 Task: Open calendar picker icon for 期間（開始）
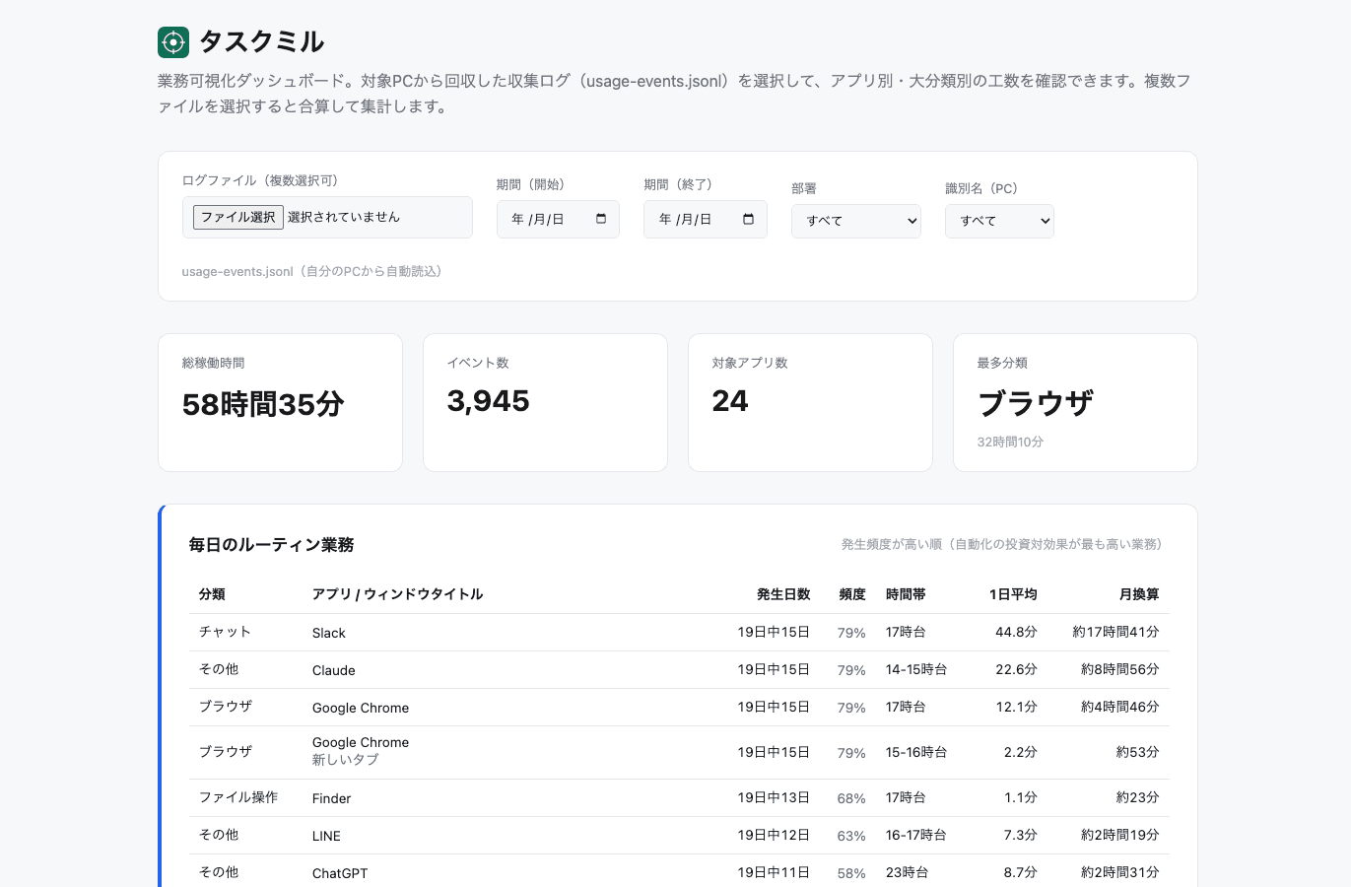pos(601,219)
